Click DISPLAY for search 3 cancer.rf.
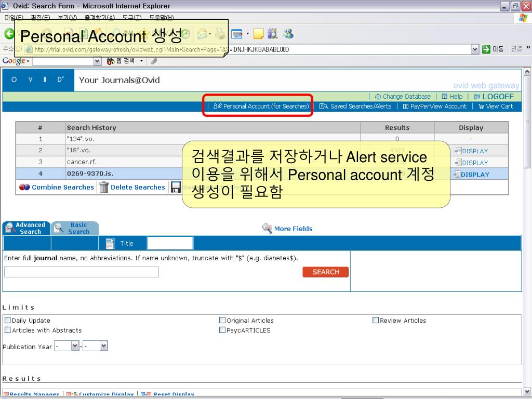 472,163
